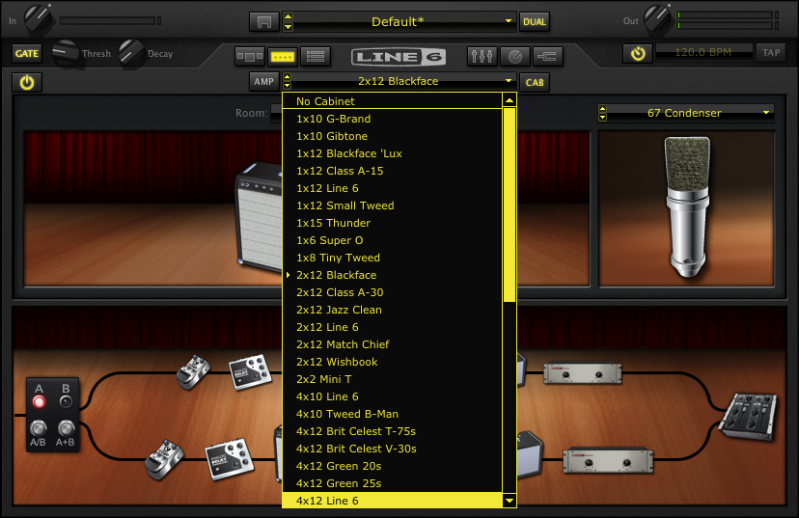
Task: Switch to the list view icon
Action: click(x=313, y=56)
